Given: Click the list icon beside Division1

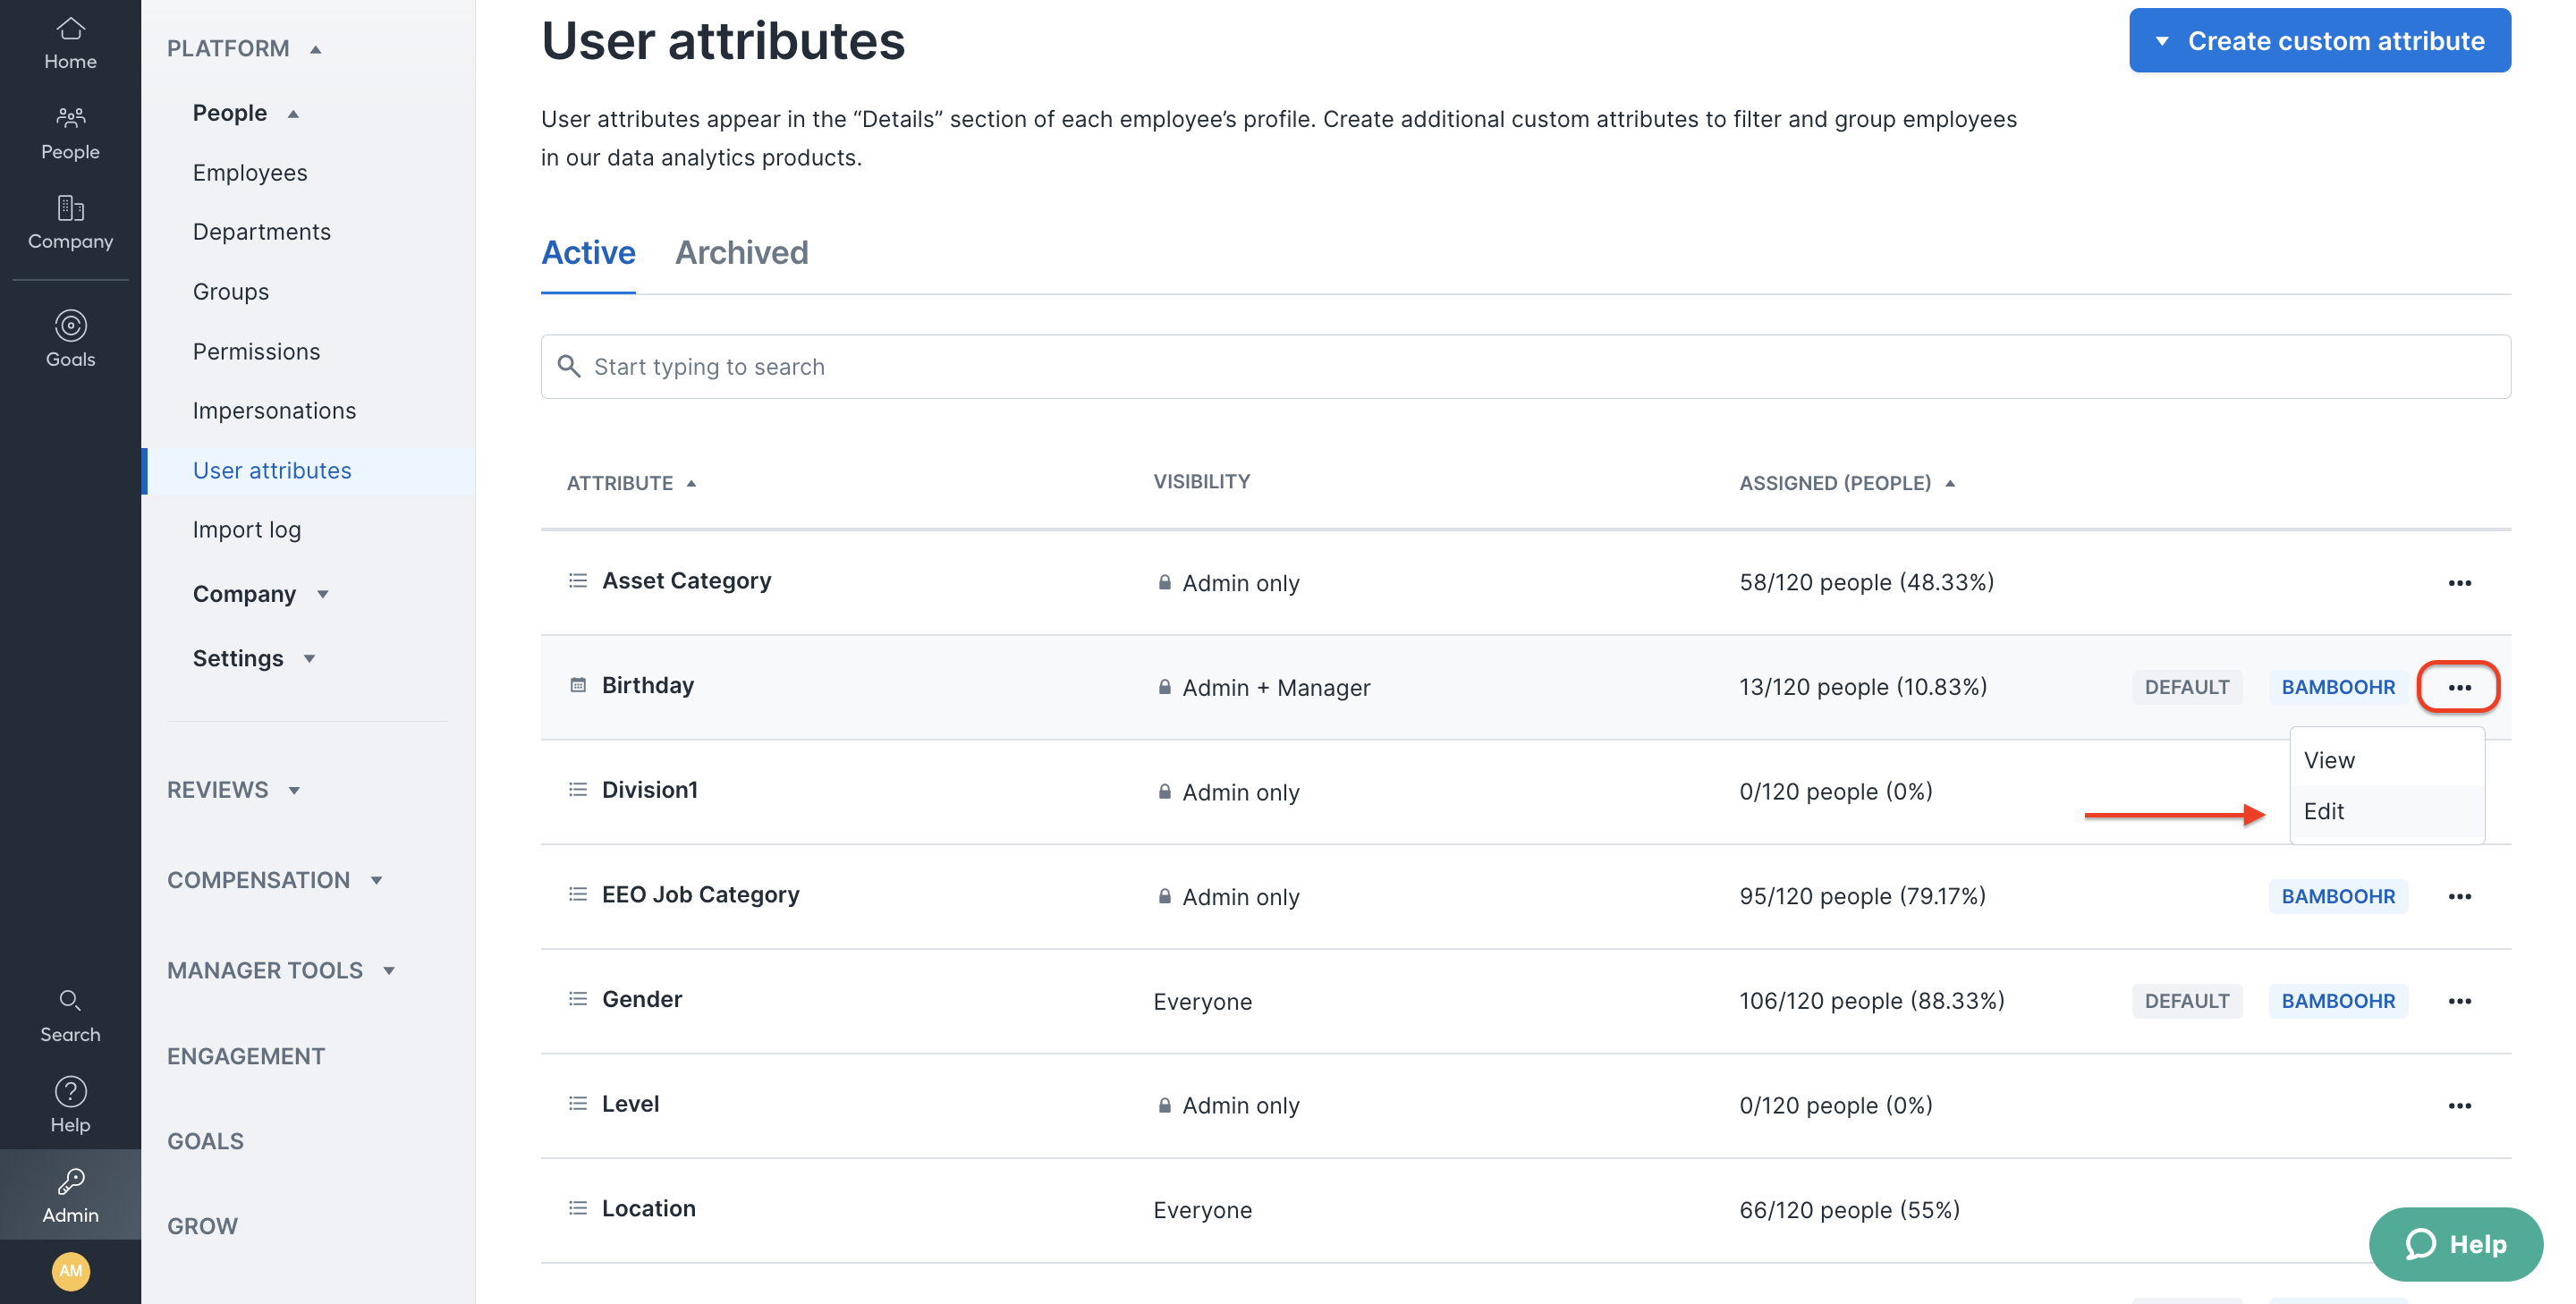Looking at the screenshot, I should [577, 790].
